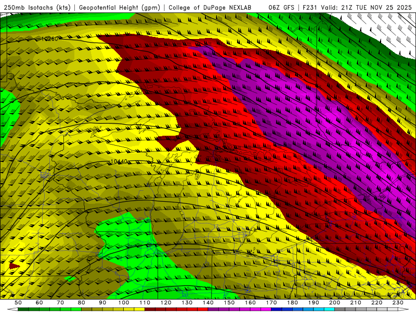Click the 90 value on the color scale
This screenshot has width=416, height=312.
[x=102, y=303]
